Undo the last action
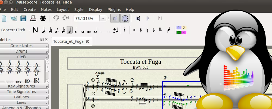 tap(55, 18)
